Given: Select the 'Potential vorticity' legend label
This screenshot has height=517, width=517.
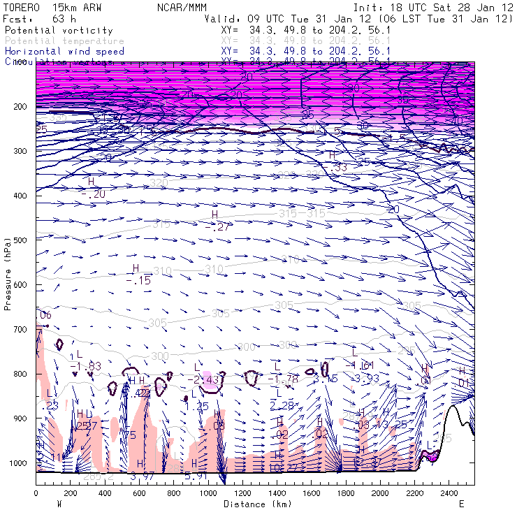Looking at the screenshot, I should 59,30.
